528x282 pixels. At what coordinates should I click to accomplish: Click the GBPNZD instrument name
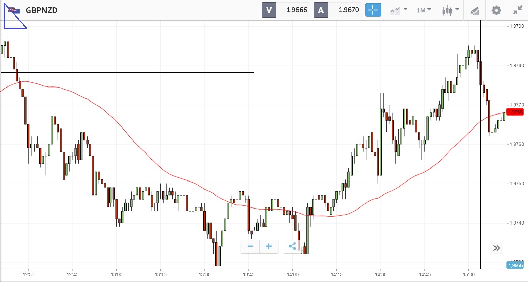[x=42, y=10]
